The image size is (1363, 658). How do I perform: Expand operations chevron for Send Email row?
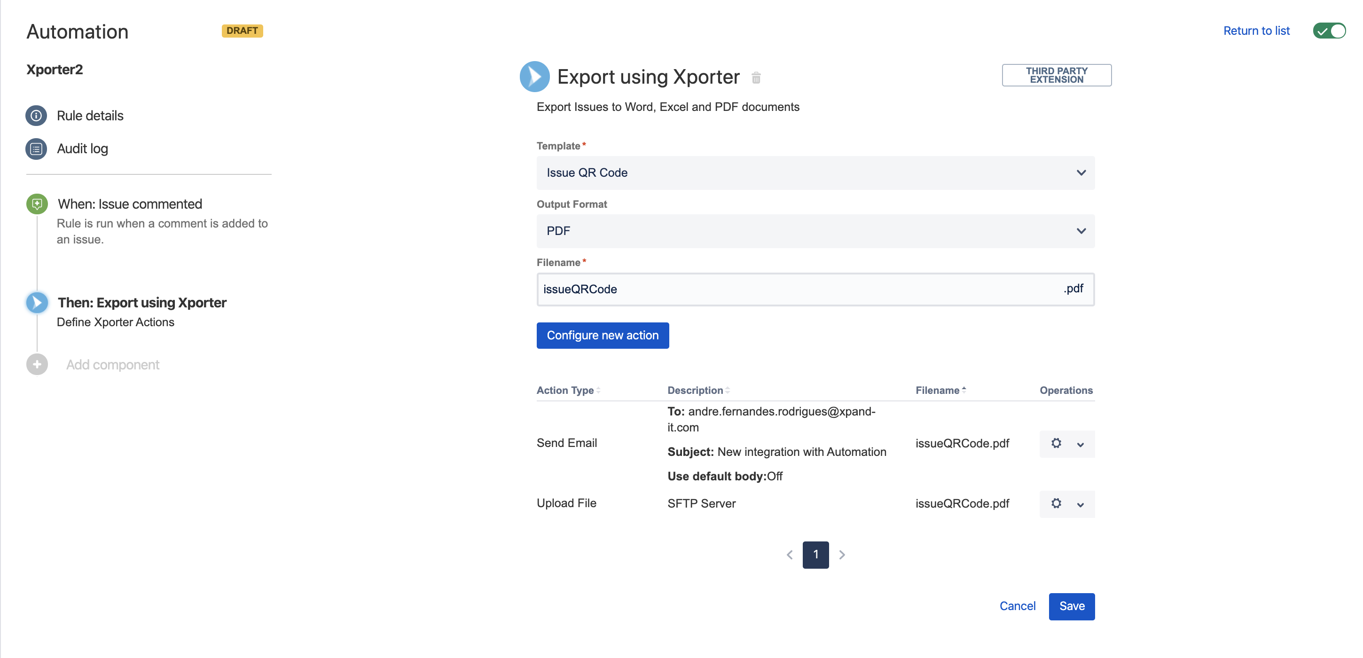point(1080,445)
